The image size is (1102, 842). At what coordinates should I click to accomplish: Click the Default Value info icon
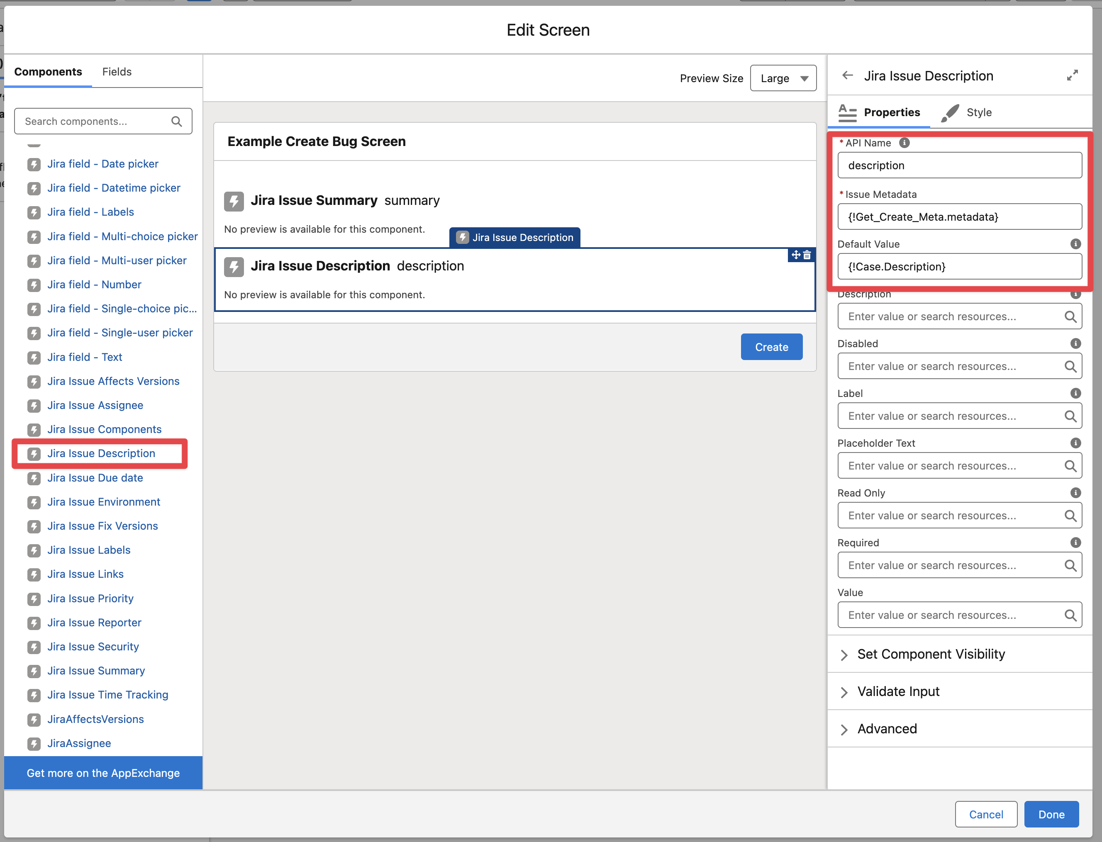pos(1075,244)
